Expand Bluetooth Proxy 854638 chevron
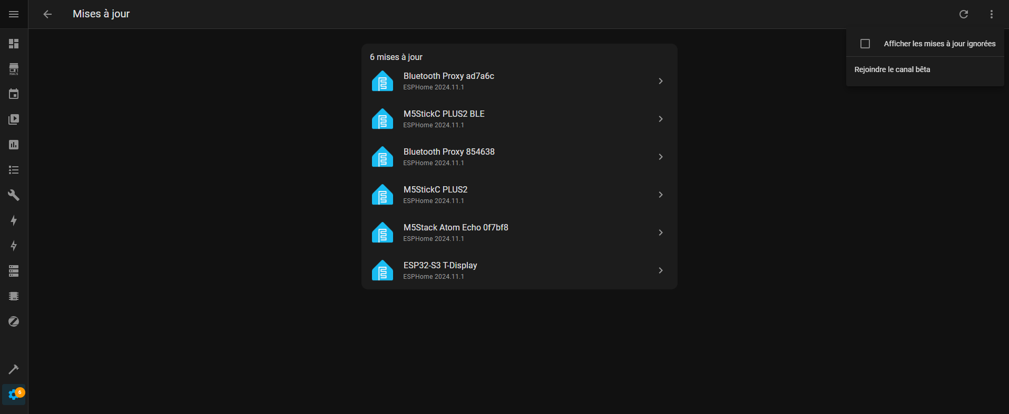 tap(661, 157)
